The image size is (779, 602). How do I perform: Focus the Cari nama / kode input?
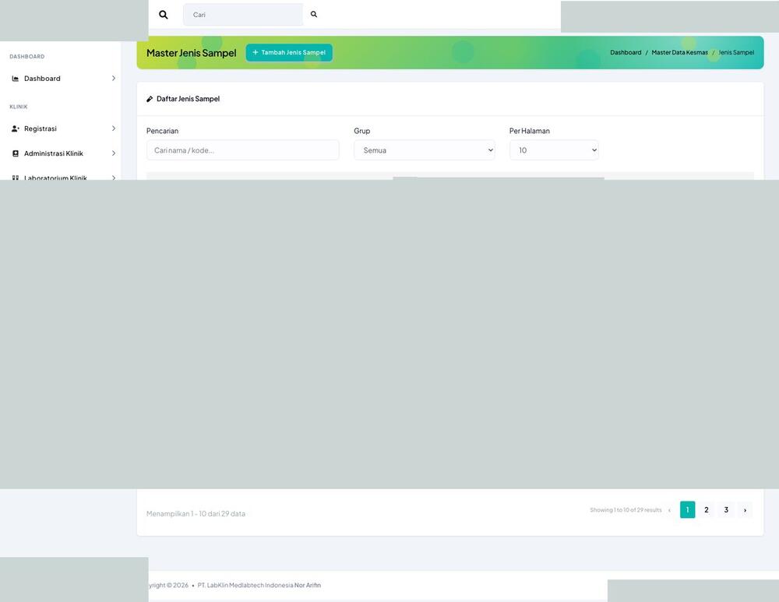[x=243, y=150]
